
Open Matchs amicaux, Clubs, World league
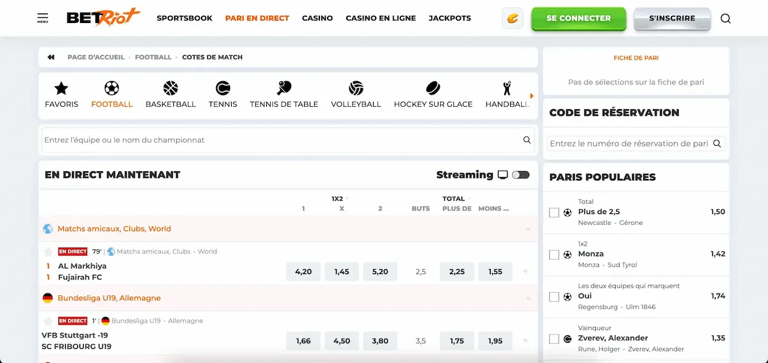point(114,229)
